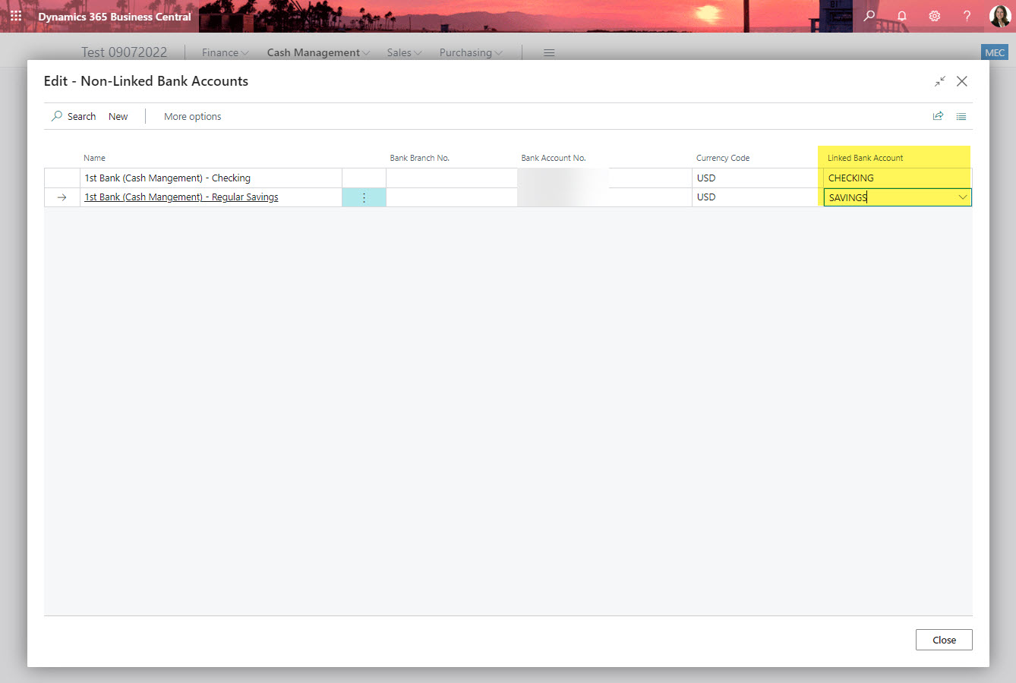Click the row selector arrow for Regular Savings
The image size is (1016, 683).
[x=62, y=197]
